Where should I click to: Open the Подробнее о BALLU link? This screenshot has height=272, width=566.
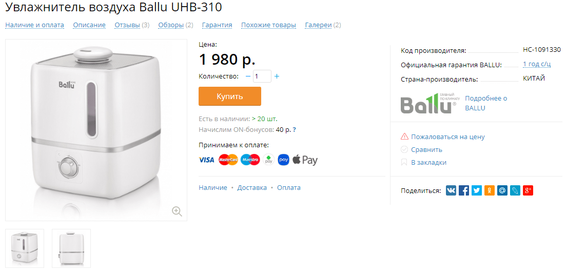point(486,103)
